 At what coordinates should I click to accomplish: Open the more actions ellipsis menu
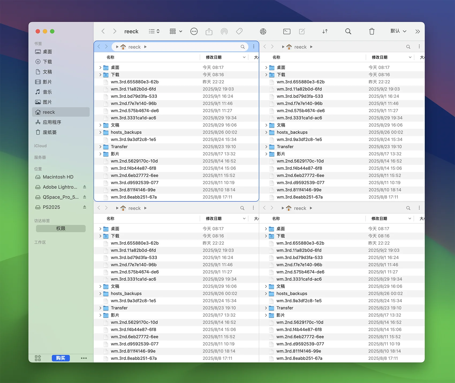tap(194, 31)
